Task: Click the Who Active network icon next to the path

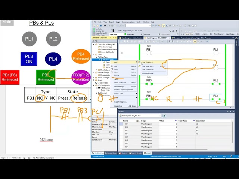Action: pyautogui.click(x=173, y=31)
